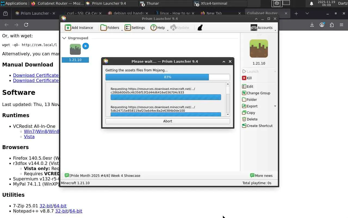Image resolution: width=348 pixels, height=218 pixels.
Task: Open the Folders toolbar button
Action: pyautogui.click(x=110, y=28)
